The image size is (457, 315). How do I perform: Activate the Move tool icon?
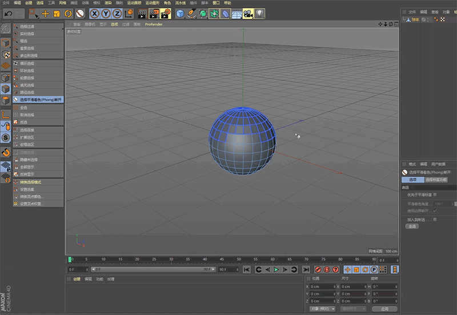coord(45,14)
